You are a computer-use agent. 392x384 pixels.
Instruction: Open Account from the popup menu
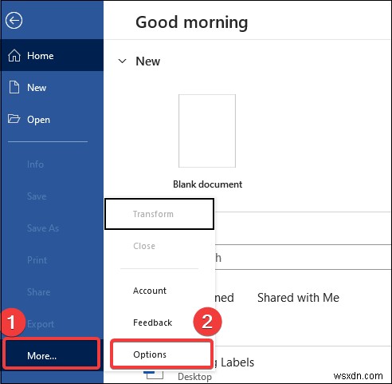pos(159,291)
